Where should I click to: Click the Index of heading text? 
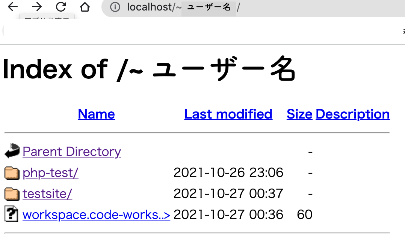pyautogui.click(x=149, y=69)
